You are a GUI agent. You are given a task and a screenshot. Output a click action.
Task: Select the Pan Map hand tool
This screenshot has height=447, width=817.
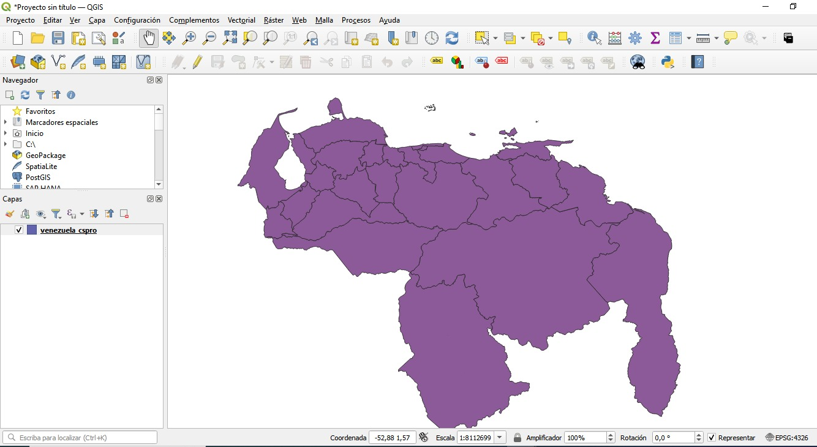pyautogui.click(x=148, y=38)
